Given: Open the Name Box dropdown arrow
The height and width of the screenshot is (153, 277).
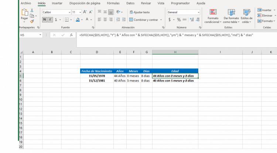Looking at the screenshot, I should tap(41, 35).
